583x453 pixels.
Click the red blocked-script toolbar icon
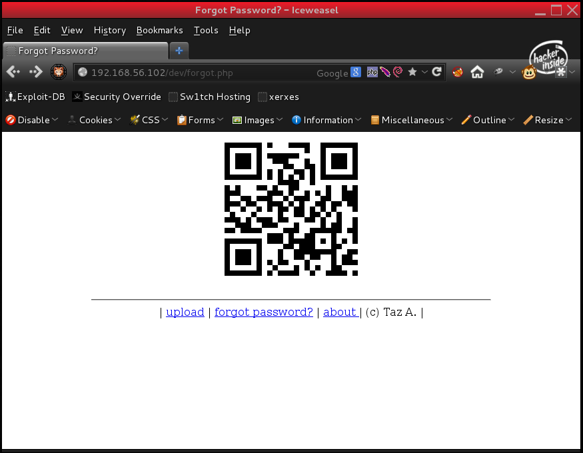pyautogui.click(x=458, y=72)
